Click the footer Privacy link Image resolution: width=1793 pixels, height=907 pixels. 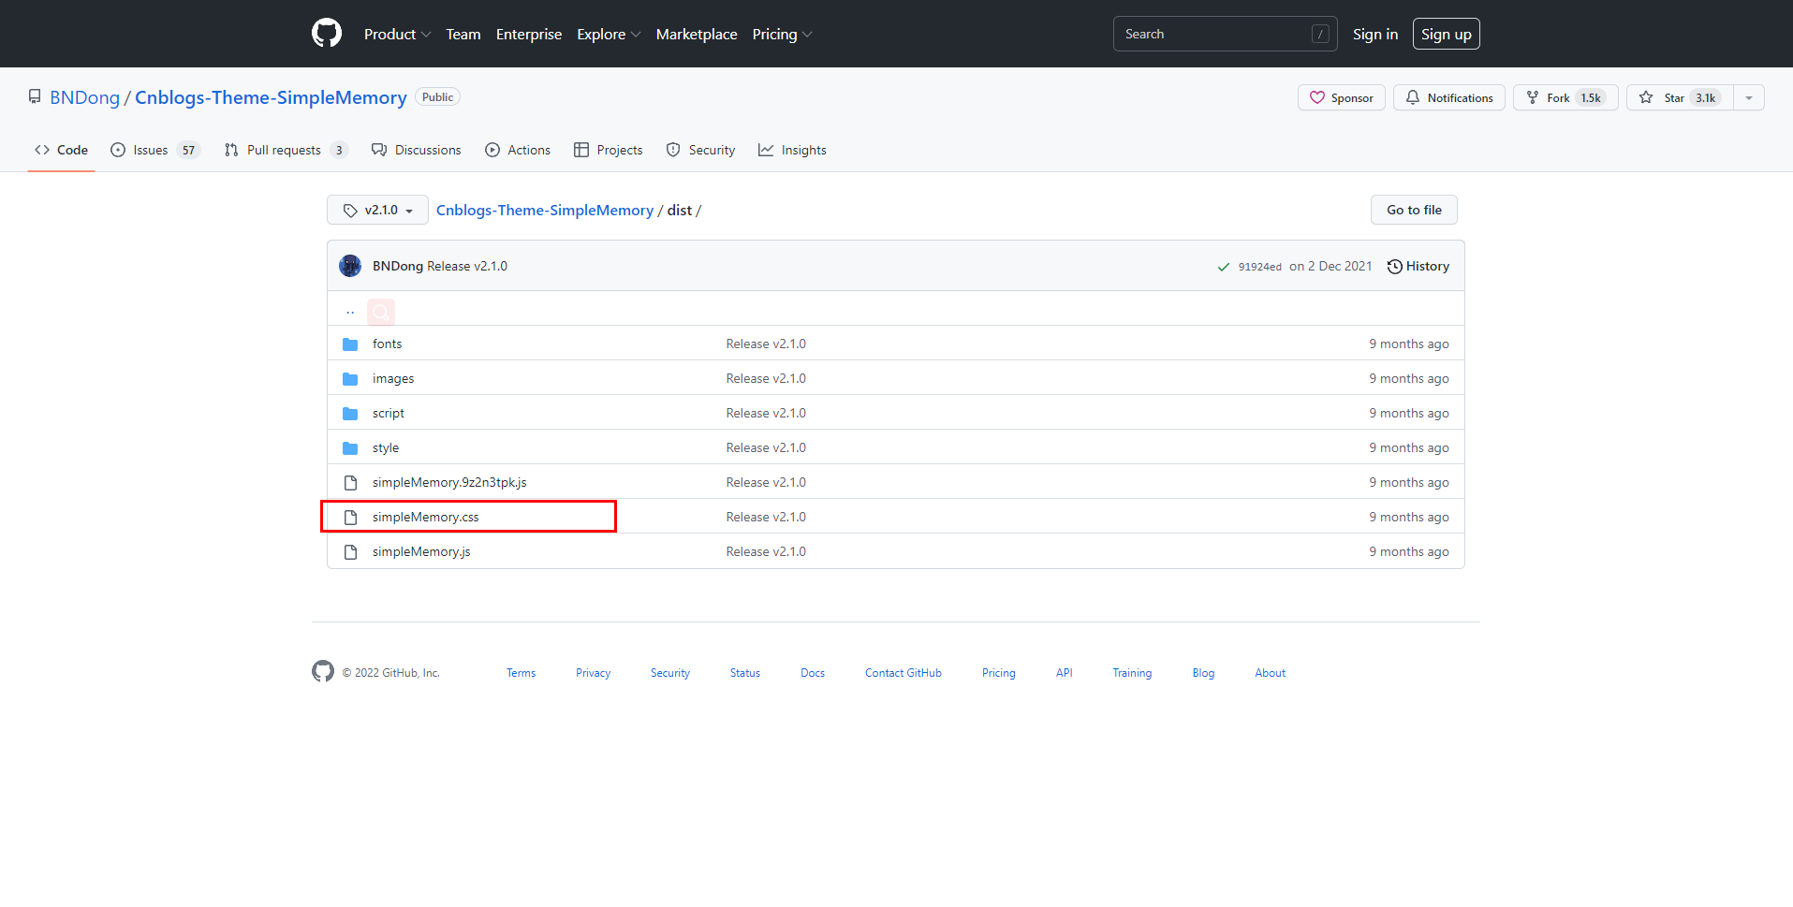594,673
